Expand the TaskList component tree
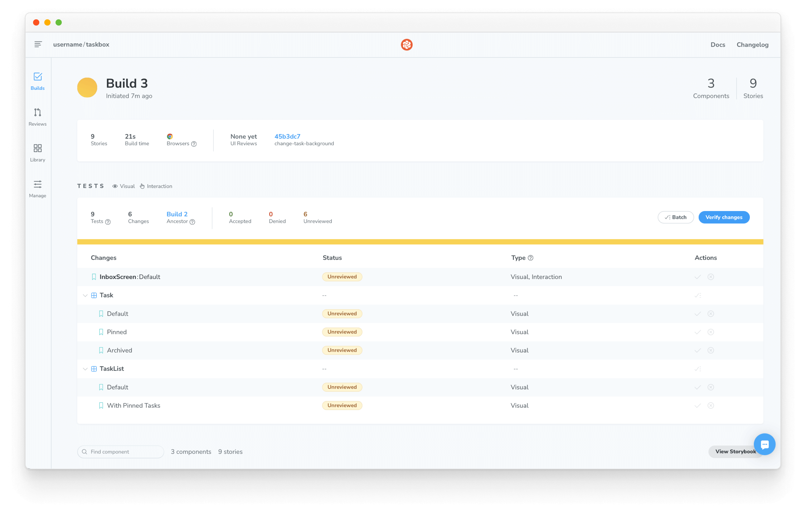 click(85, 369)
